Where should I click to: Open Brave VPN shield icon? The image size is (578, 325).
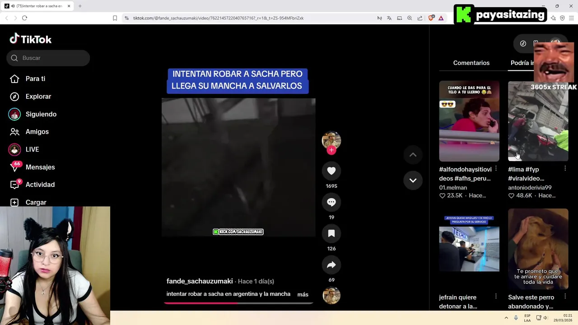(562, 18)
